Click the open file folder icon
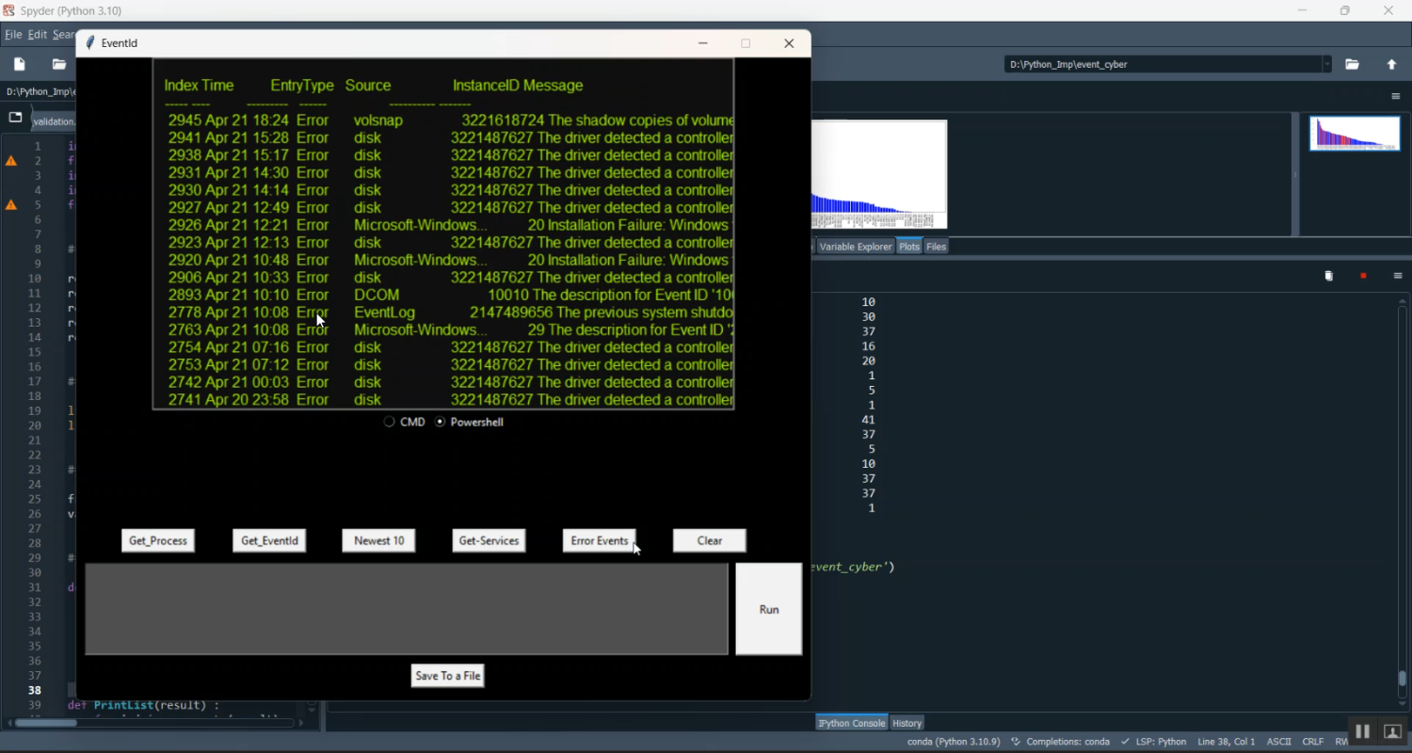This screenshot has height=753, width=1412. [x=59, y=64]
